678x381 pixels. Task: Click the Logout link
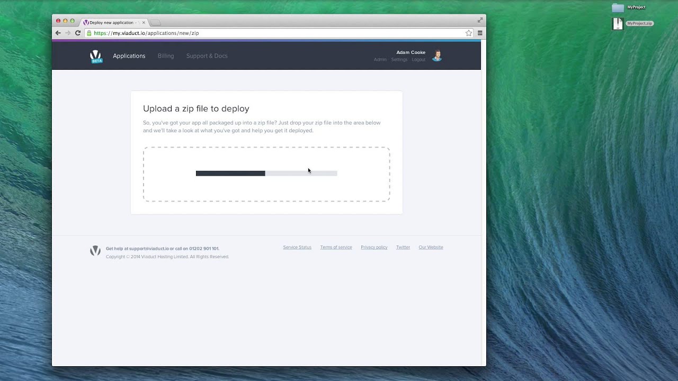click(418, 60)
